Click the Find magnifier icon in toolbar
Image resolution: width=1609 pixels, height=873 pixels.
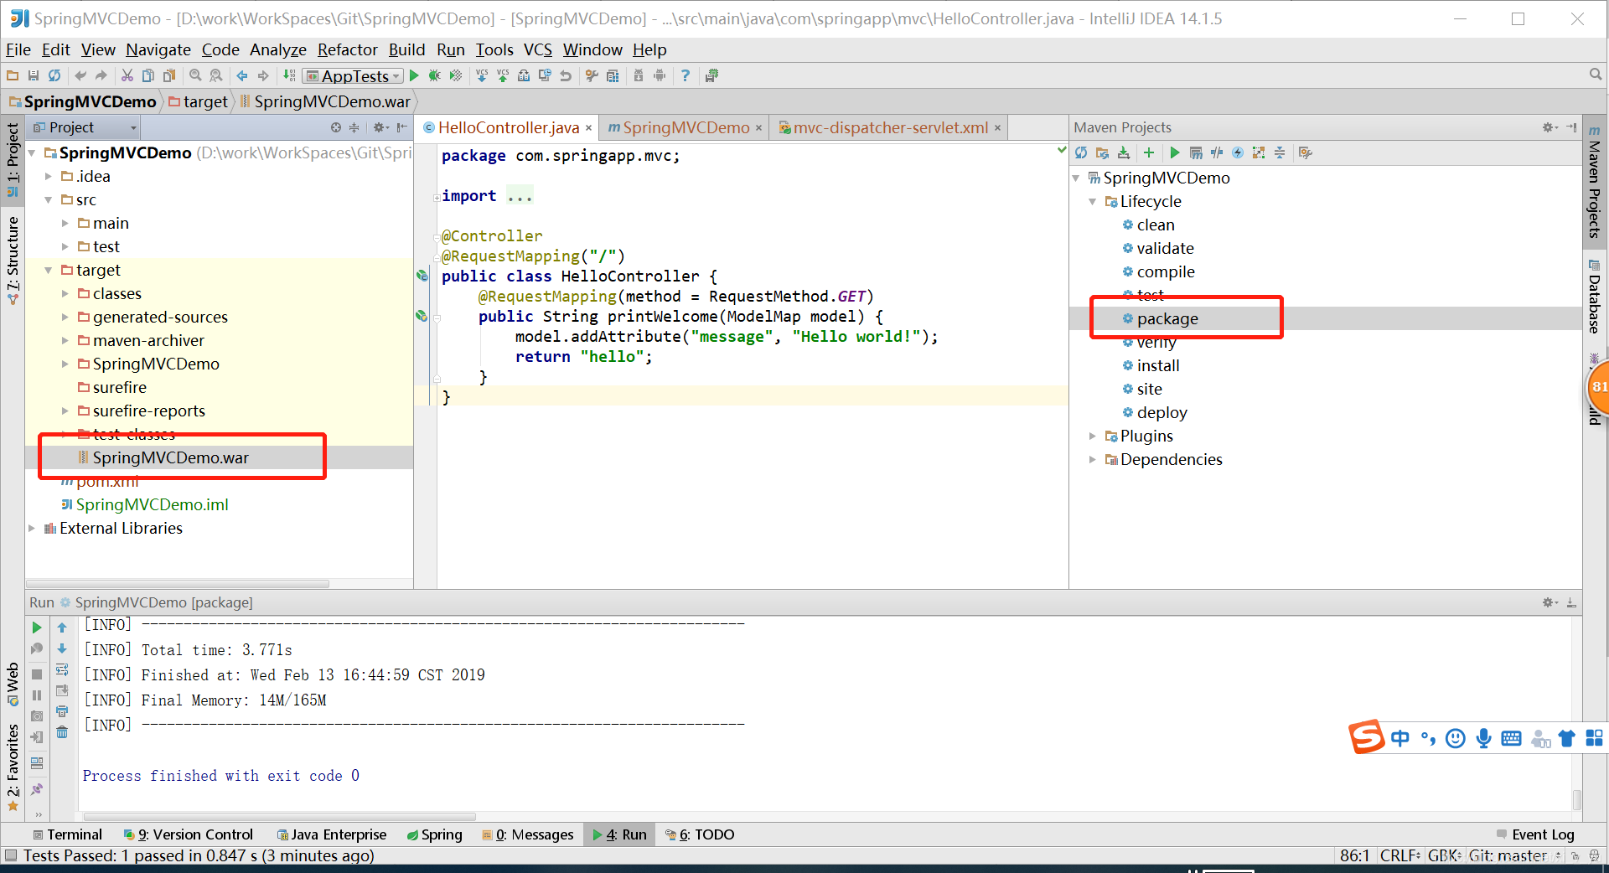pyautogui.click(x=195, y=76)
